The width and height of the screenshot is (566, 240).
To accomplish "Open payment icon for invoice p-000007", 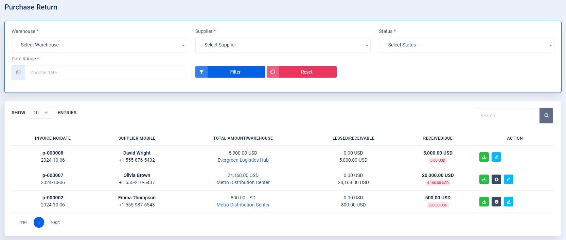I will tap(496, 179).
